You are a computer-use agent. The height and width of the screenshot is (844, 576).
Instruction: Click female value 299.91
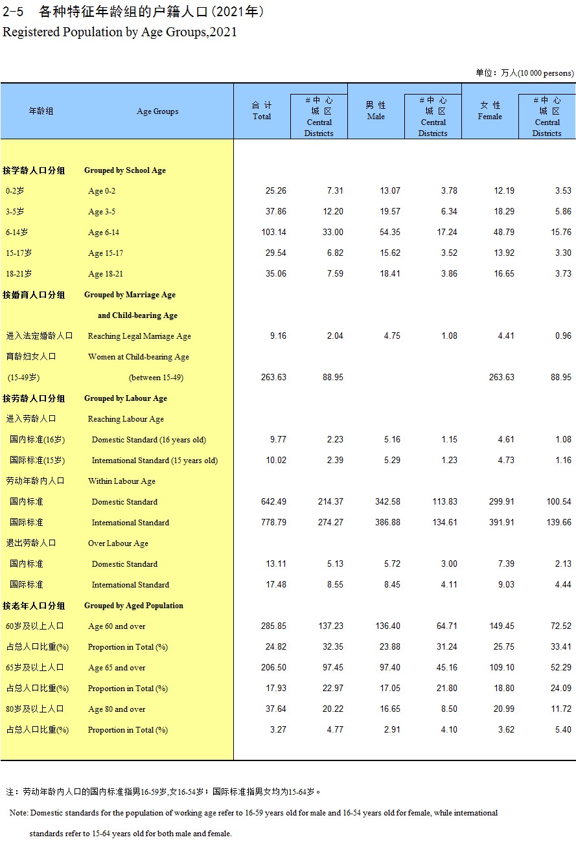(x=501, y=502)
